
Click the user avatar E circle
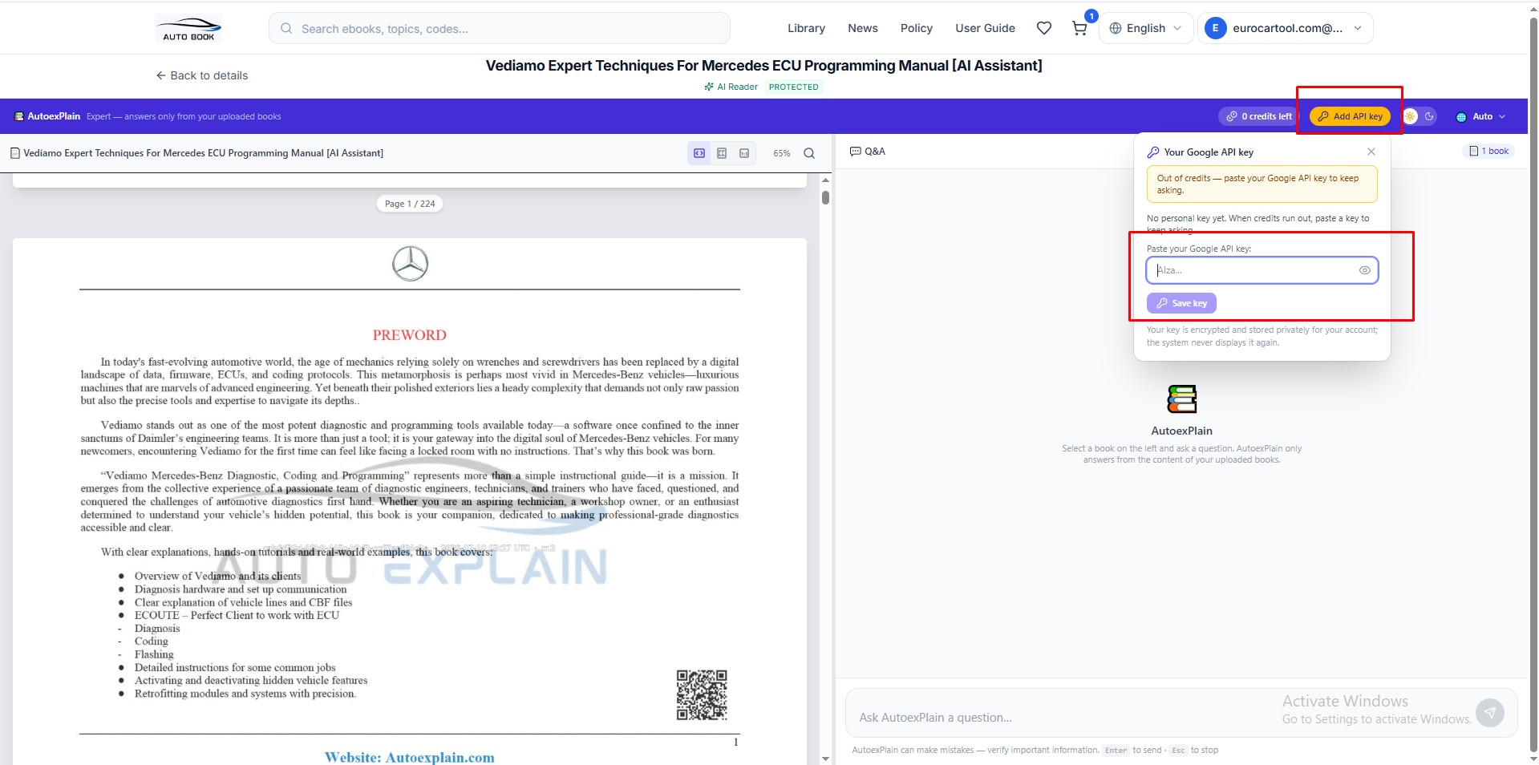click(1215, 28)
